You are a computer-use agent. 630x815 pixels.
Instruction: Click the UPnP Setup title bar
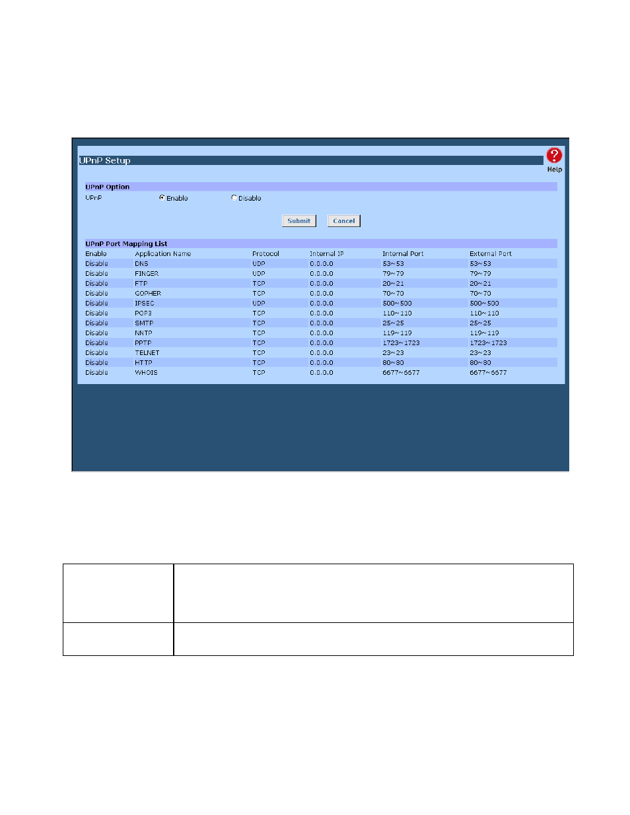pyautogui.click(x=311, y=160)
